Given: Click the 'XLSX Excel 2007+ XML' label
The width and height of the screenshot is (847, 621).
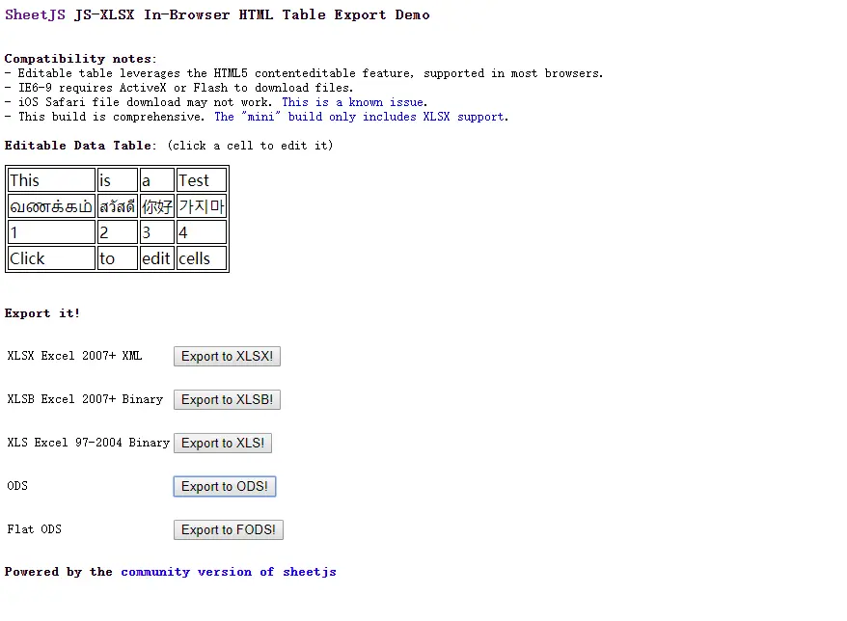Looking at the screenshot, I should point(74,356).
